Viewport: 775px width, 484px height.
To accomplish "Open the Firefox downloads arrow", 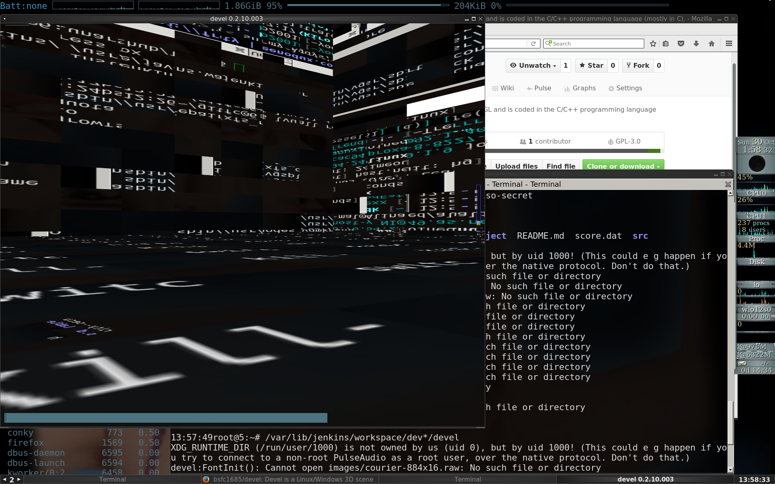I will tap(696, 44).
